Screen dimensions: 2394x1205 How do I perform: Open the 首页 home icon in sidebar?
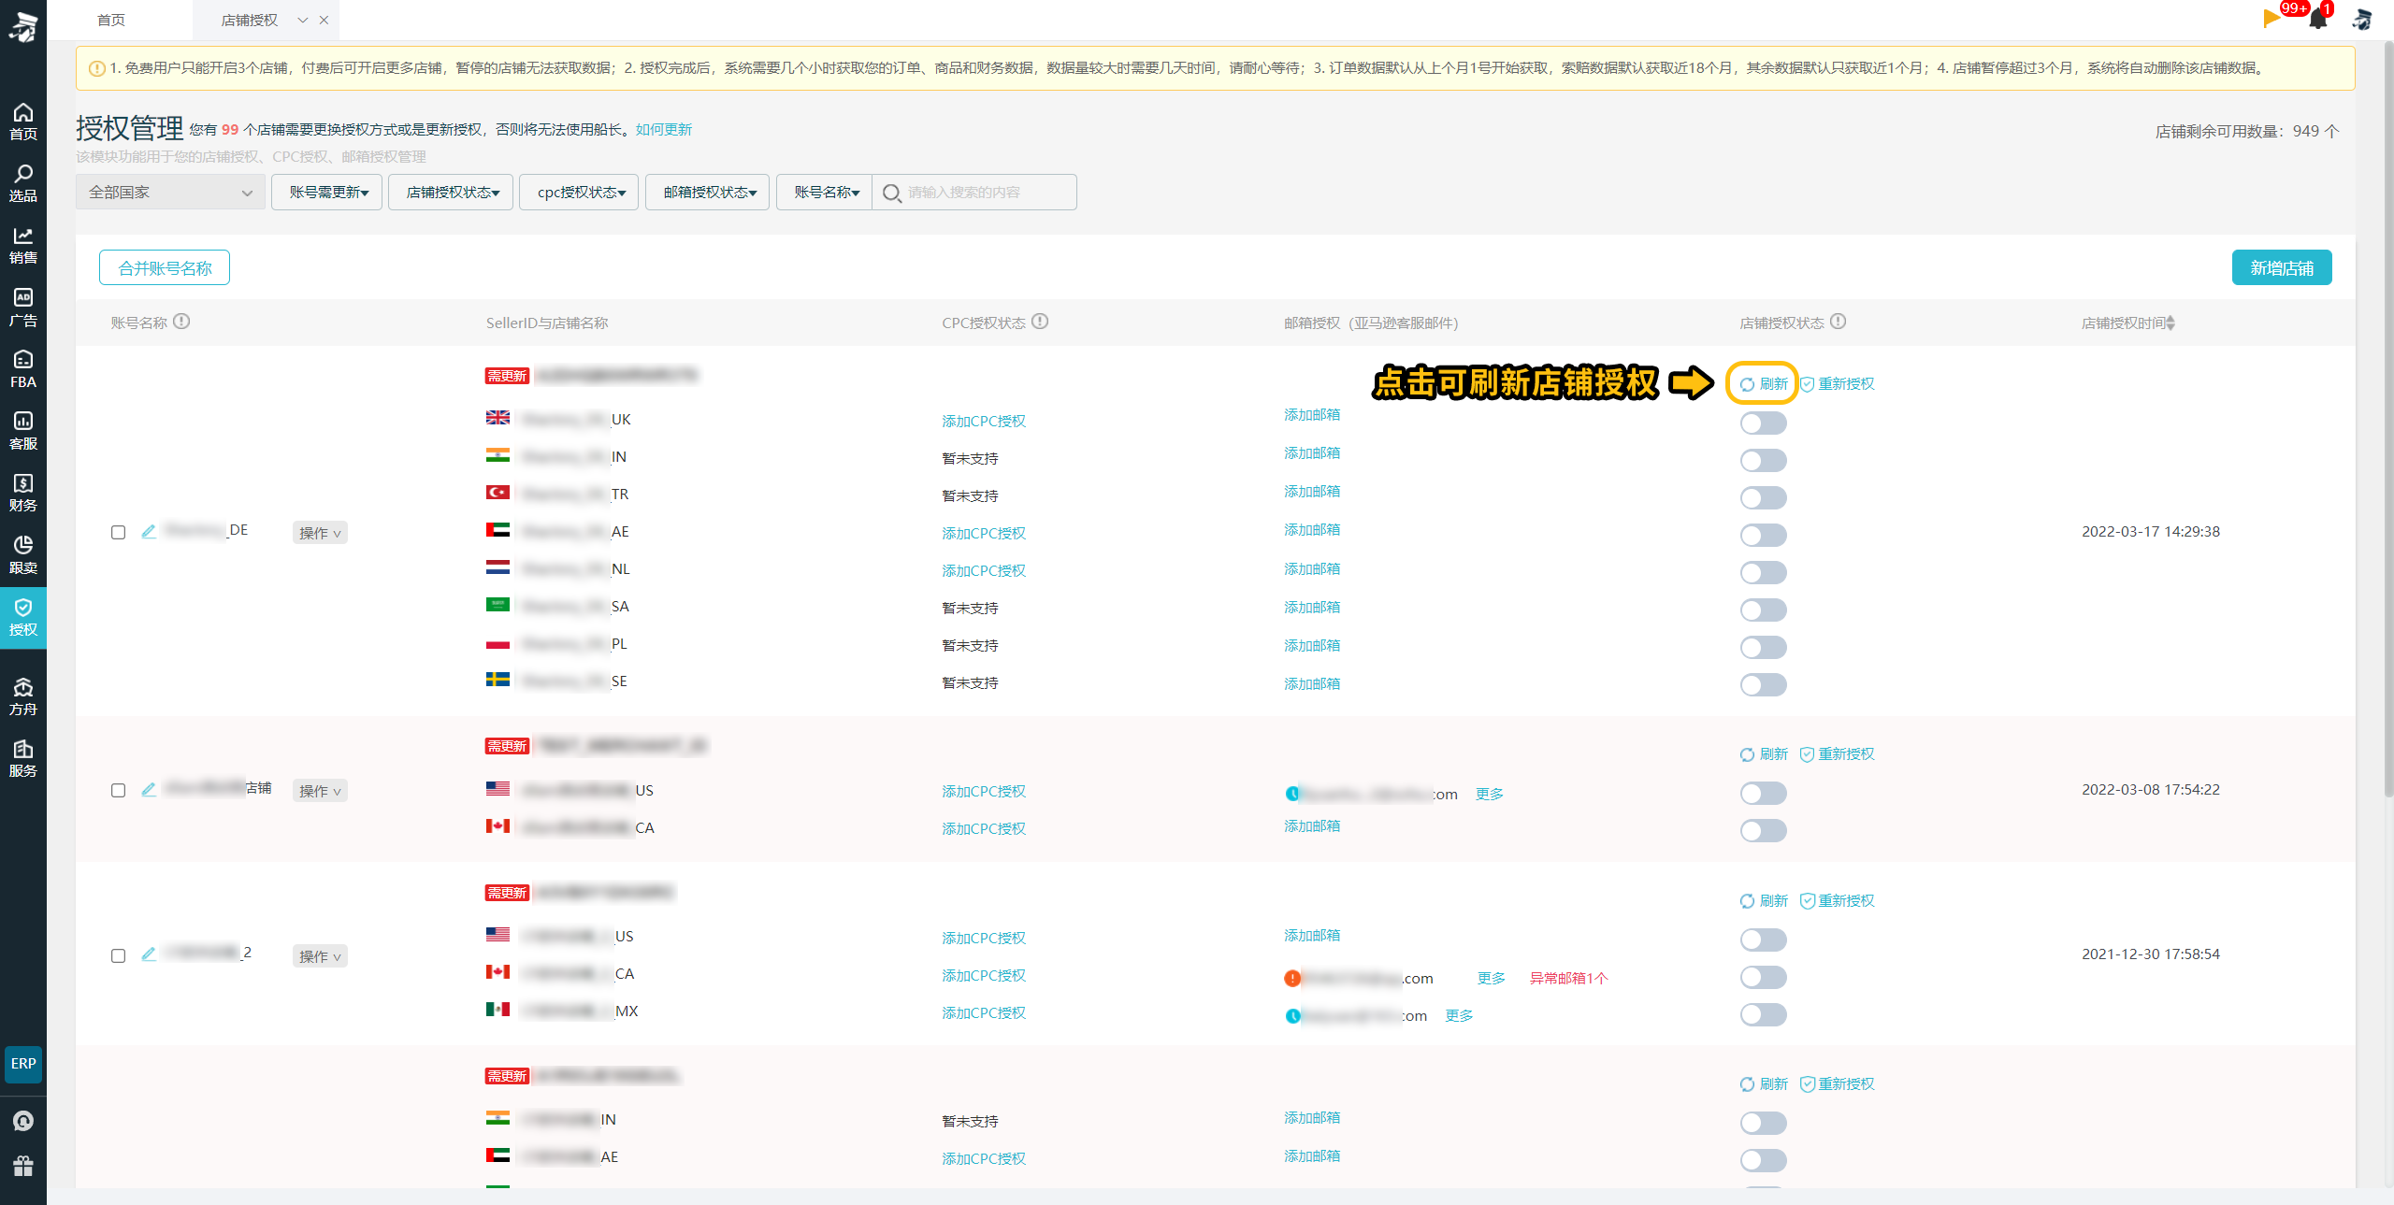click(x=23, y=122)
